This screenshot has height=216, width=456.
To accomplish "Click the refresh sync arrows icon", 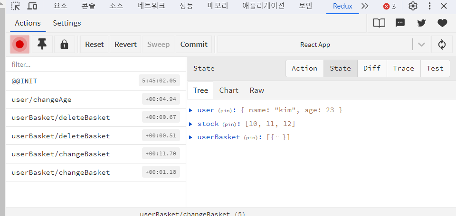I will coord(442,45).
